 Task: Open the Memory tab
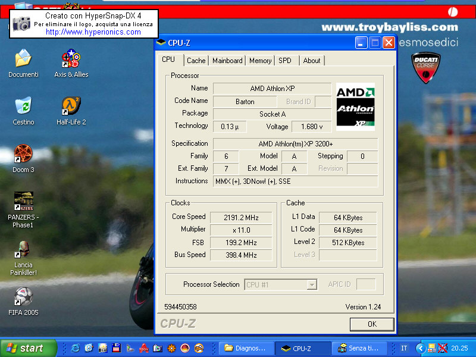(260, 61)
